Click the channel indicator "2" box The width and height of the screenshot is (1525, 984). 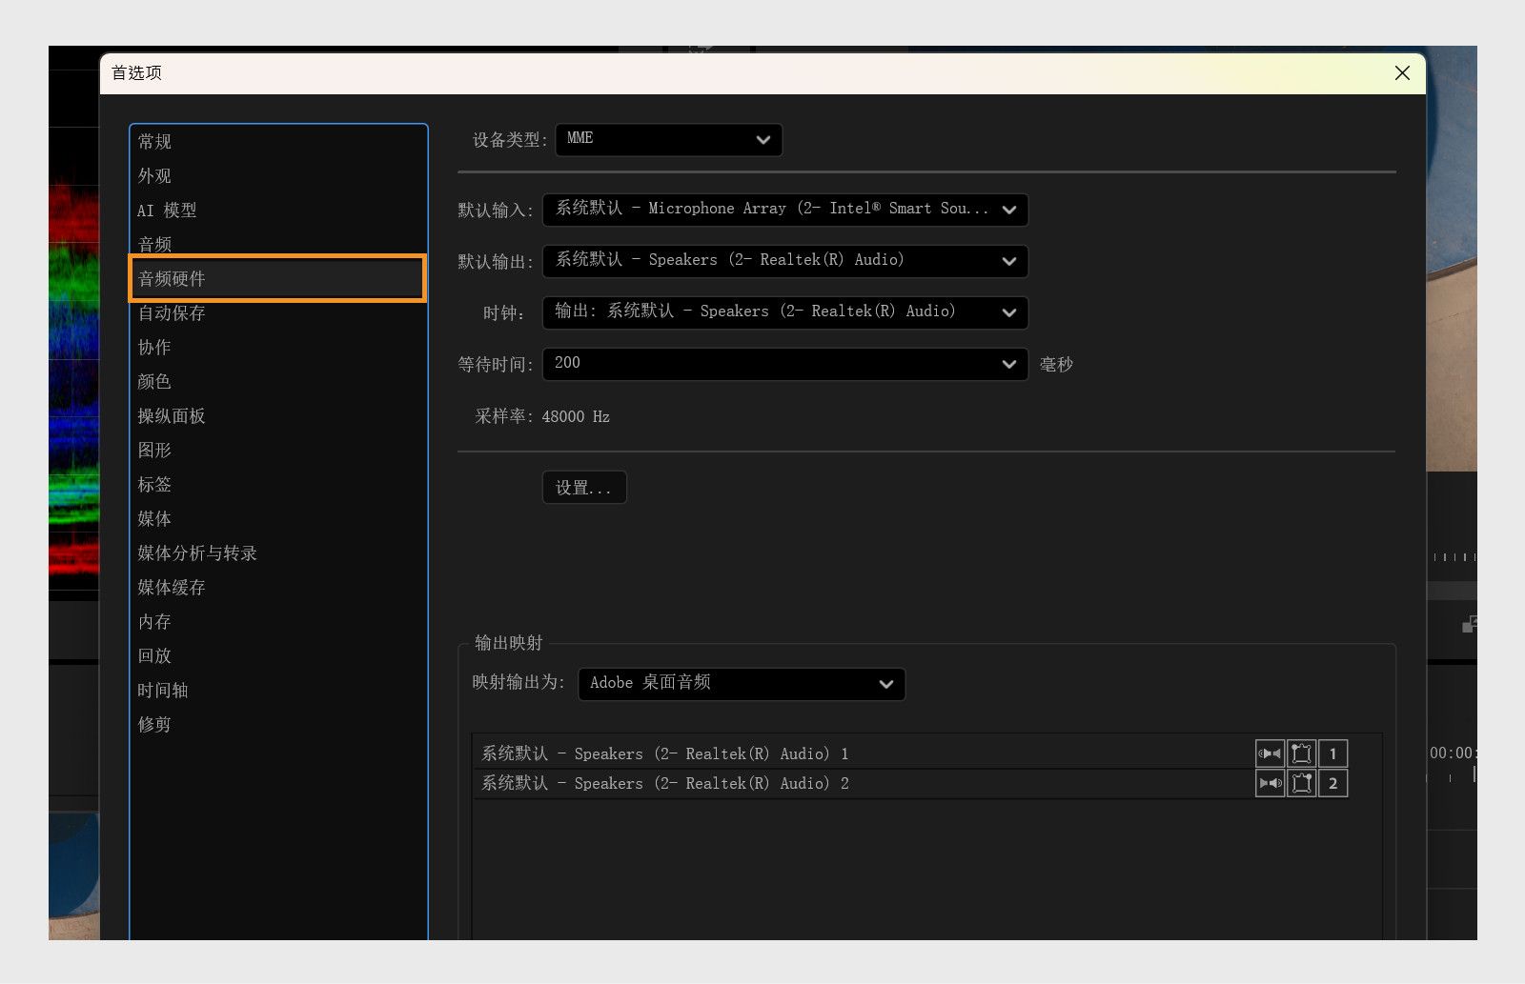click(x=1332, y=783)
